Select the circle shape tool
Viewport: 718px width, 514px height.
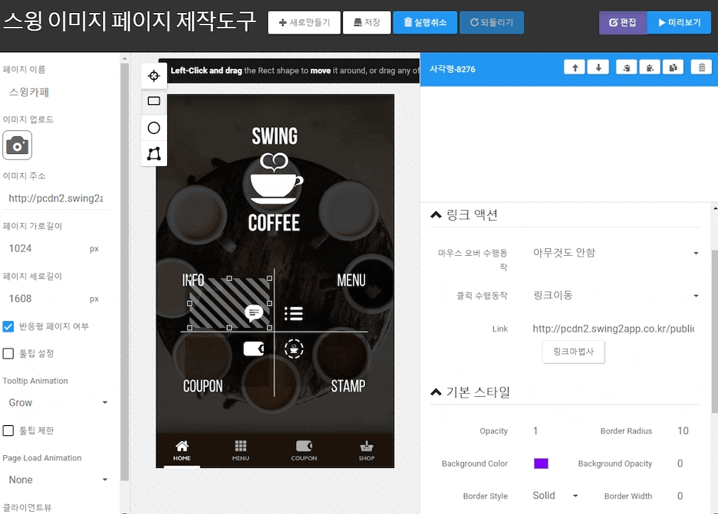pyautogui.click(x=154, y=128)
